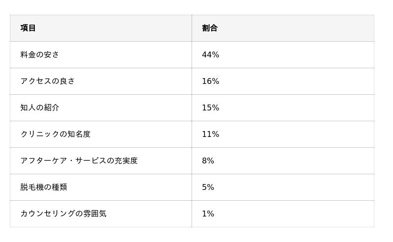Click the percentage beside 知人の紹介

[211, 108]
